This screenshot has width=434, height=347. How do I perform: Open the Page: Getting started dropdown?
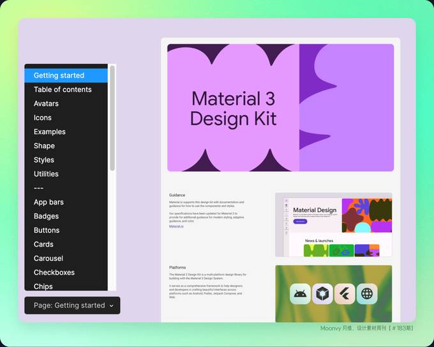coord(72,305)
